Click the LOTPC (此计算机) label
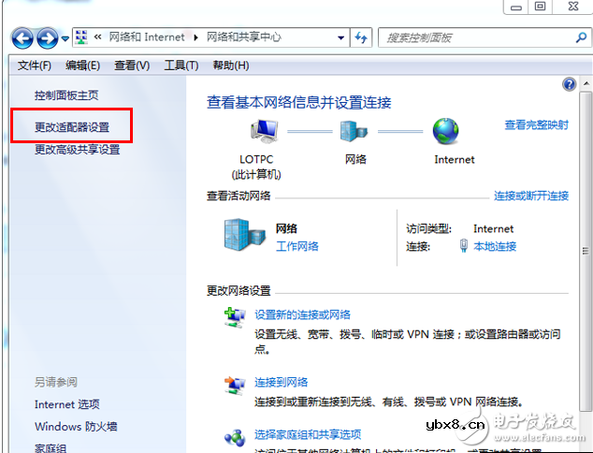The width and height of the screenshot is (593, 453). (x=256, y=167)
